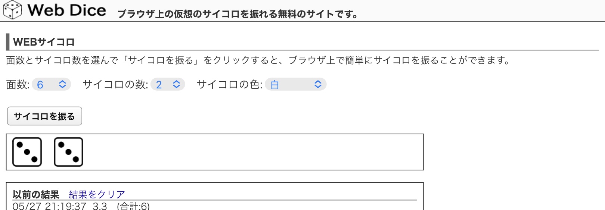This screenshot has height=210, width=605.
Task: Click the サイコロの数: label text
Action: click(x=115, y=85)
